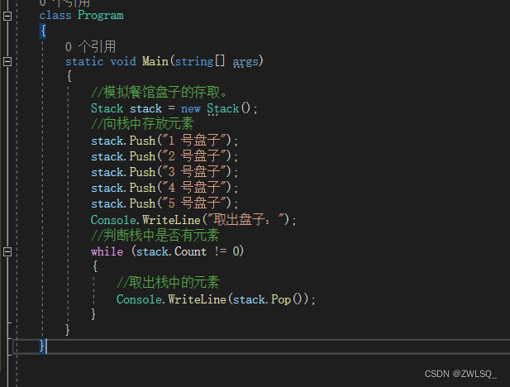Click the new keyword in Stack declaration

point(191,108)
